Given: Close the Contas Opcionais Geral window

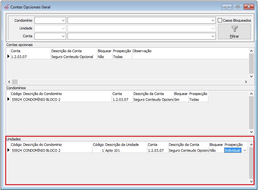Looking at the screenshot, I should pyautogui.click(x=249, y=6).
